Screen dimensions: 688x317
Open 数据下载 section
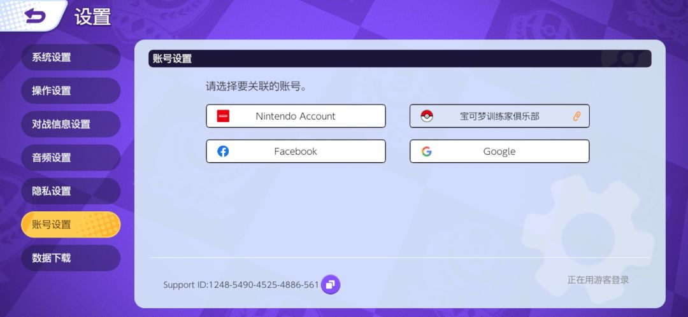pyautogui.click(x=71, y=258)
